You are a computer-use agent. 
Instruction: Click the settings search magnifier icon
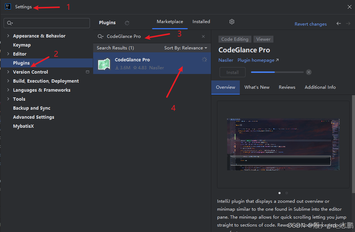(10, 23)
